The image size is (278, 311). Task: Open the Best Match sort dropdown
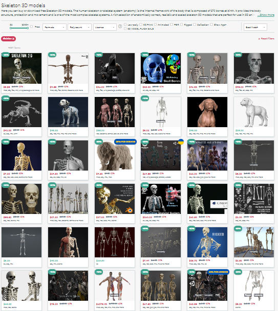point(255,27)
